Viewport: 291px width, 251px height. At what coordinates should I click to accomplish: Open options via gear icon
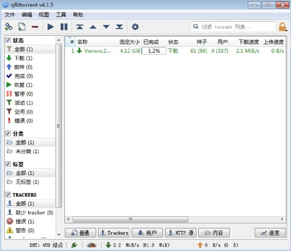coord(135,27)
